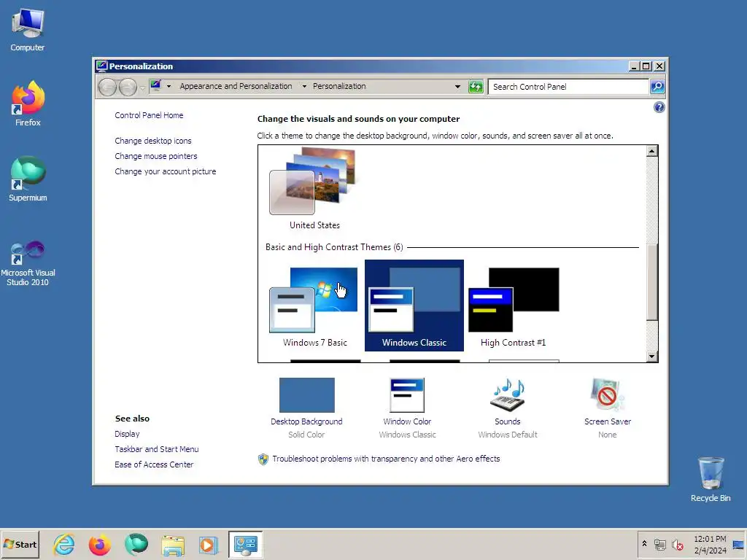Open Ease of Access Center link
This screenshot has height=560, width=747.
[x=154, y=464]
